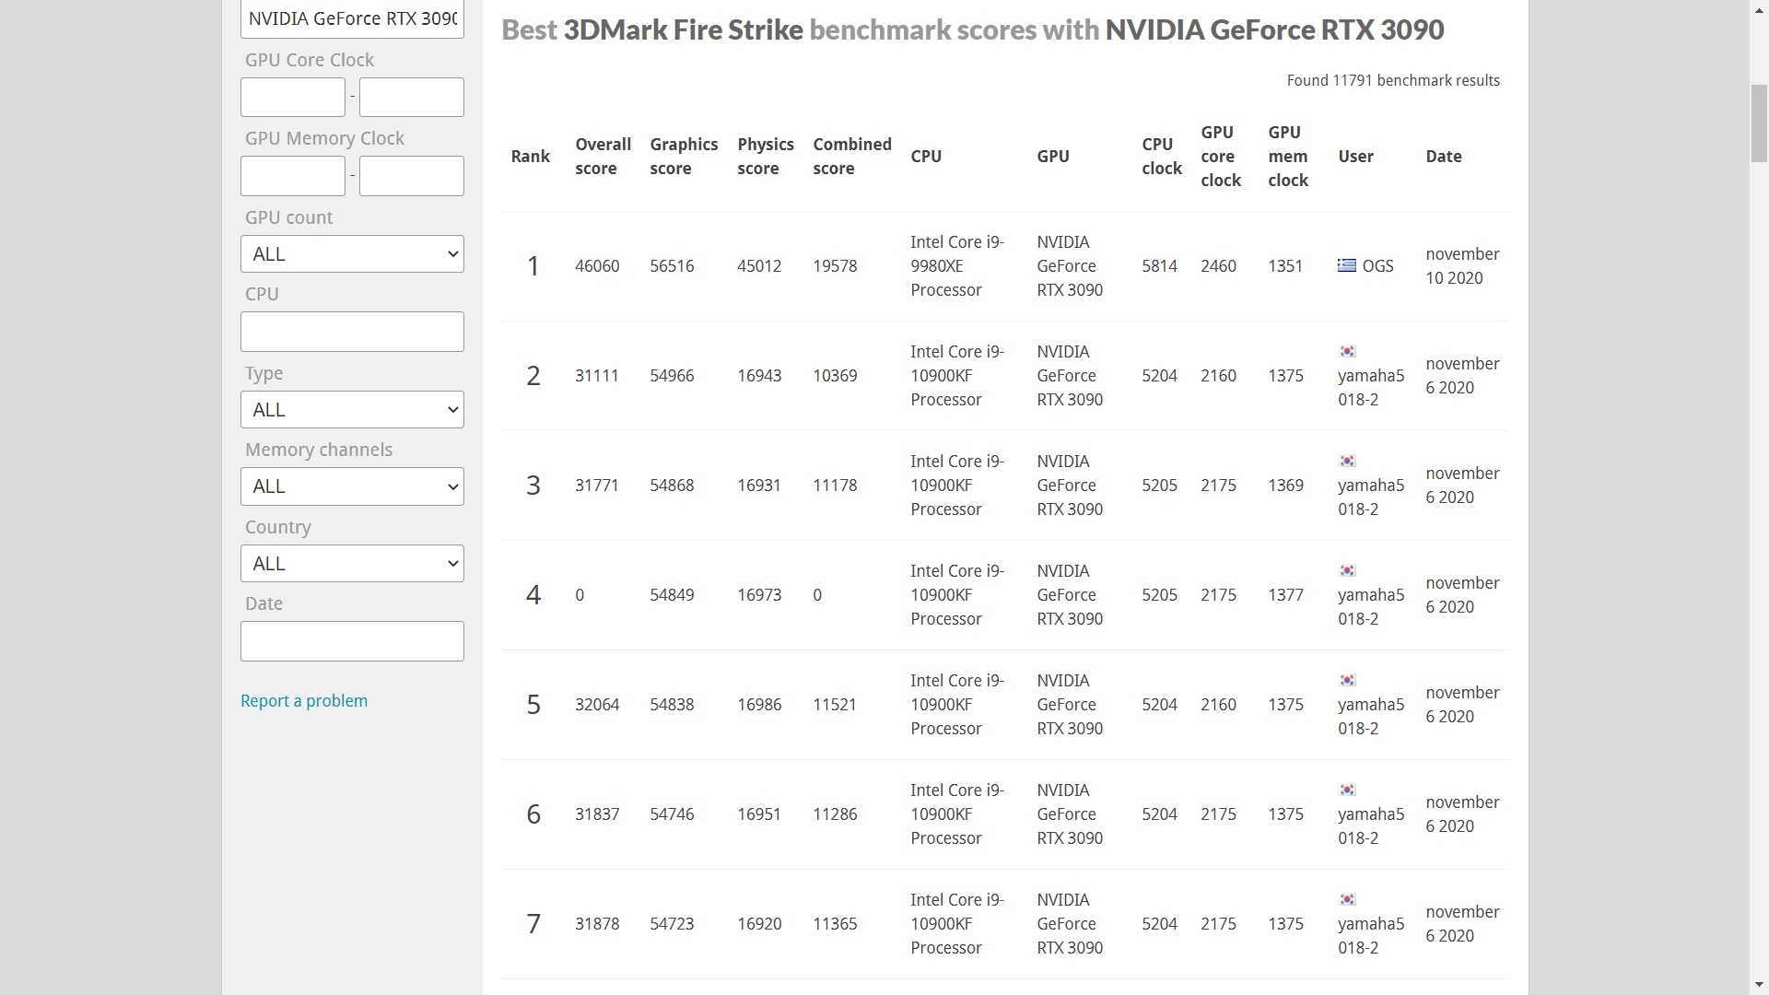Click the GPU mem clock column header
The width and height of the screenshot is (1769, 995).
click(1288, 157)
